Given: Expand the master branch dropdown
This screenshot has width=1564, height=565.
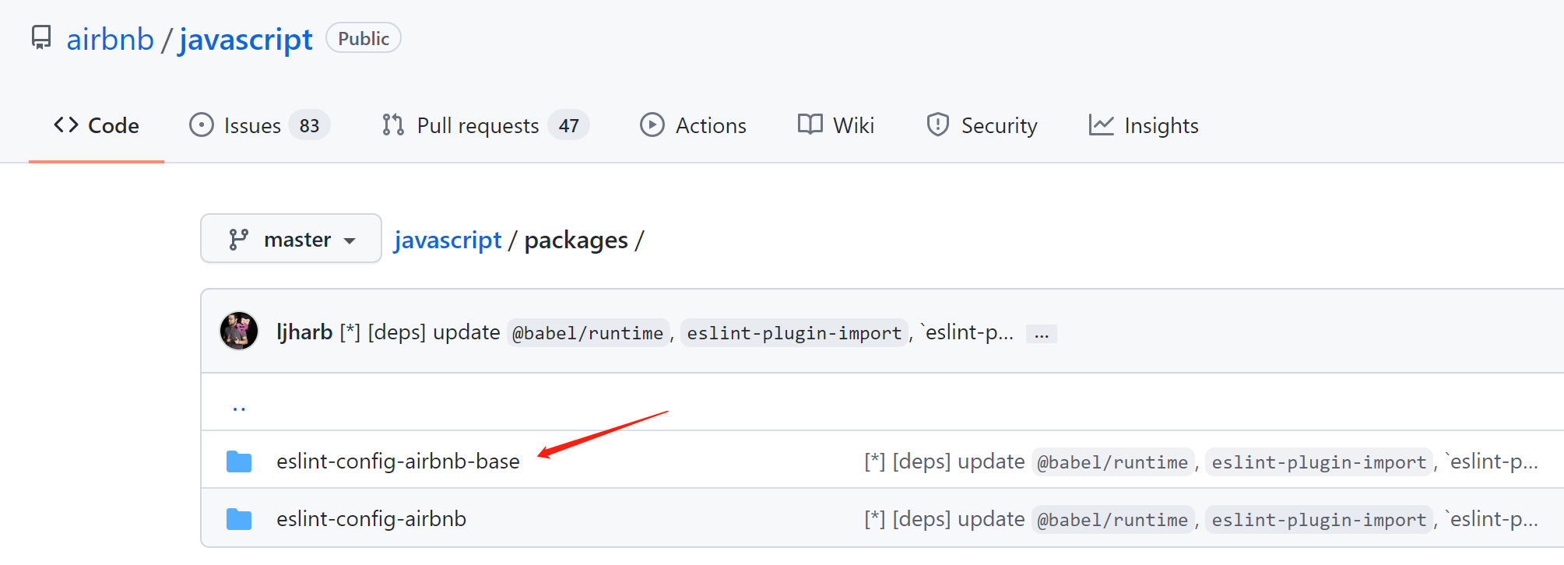Looking at the screenshot, I should click(291, 239).
